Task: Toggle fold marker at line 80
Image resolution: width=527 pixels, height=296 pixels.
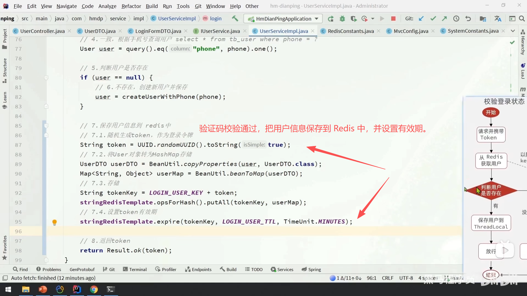Action: (x=46, y=78)
